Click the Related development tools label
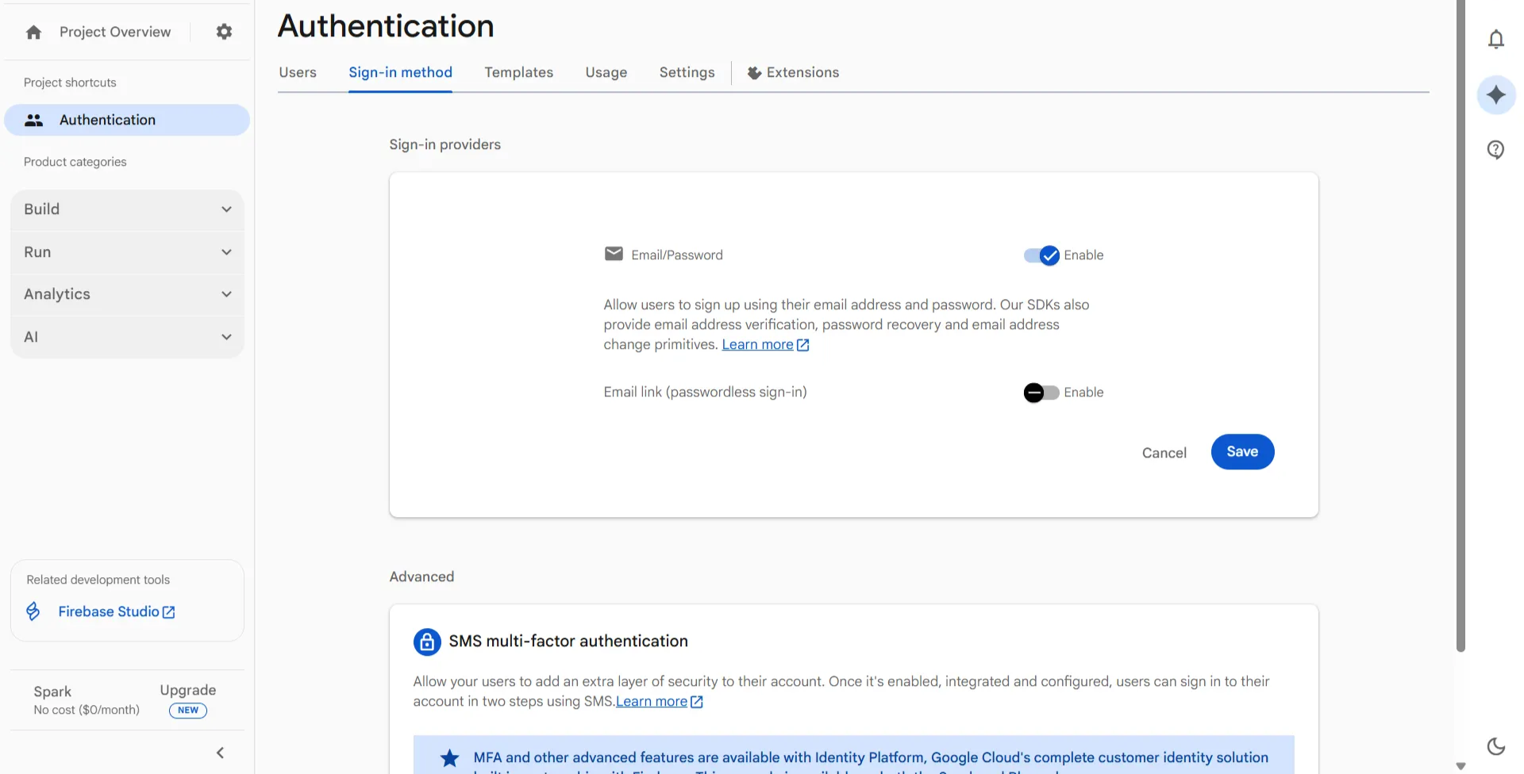This screenshot has height=774, width=1524. point(98,580)
